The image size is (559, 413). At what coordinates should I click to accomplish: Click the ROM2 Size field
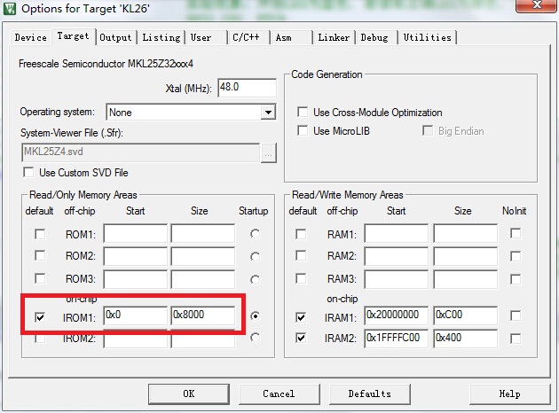coord(203,256)
